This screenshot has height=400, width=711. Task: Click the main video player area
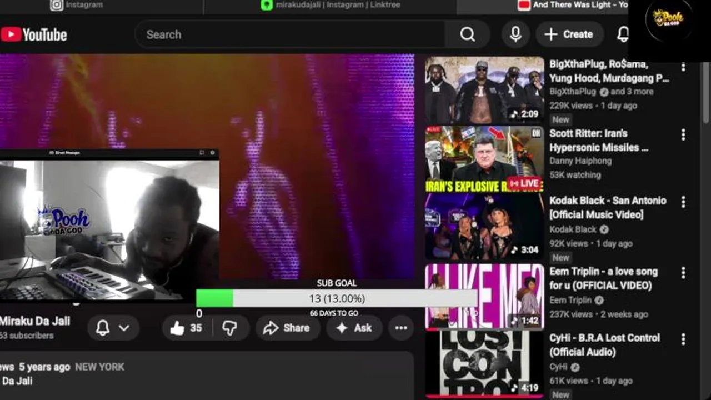[x=207, y=167]
